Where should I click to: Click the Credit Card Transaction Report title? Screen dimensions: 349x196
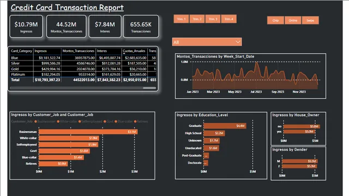tap(67, 7)
